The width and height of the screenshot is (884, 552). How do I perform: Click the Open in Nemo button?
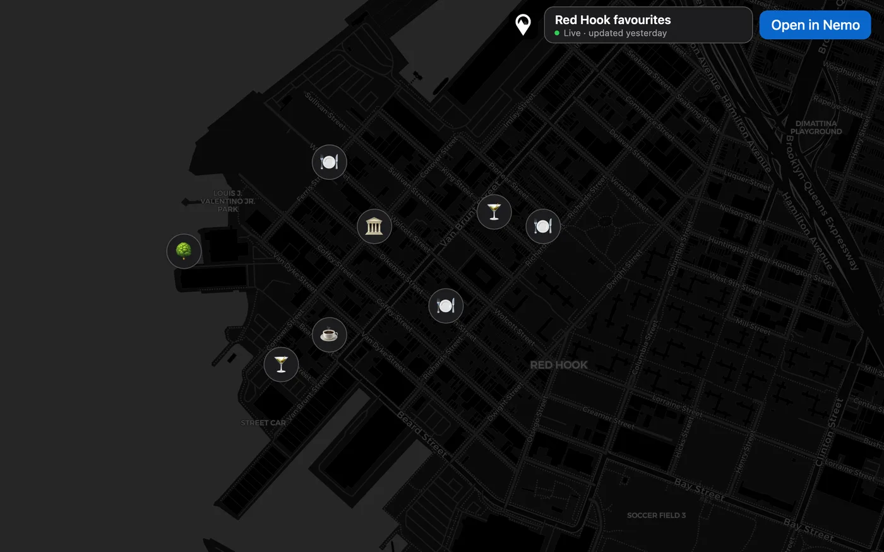815,25
